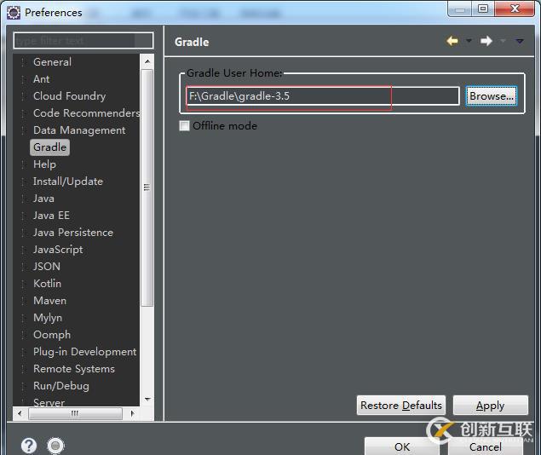Expand the Java EE tree node
The image size is (541, 455).
(23, 216)
